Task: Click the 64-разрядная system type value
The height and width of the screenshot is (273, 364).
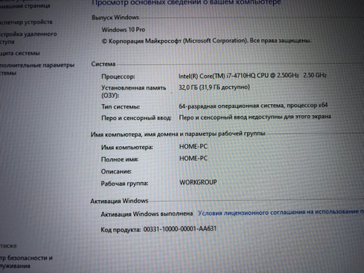Action: click(253, 106)
